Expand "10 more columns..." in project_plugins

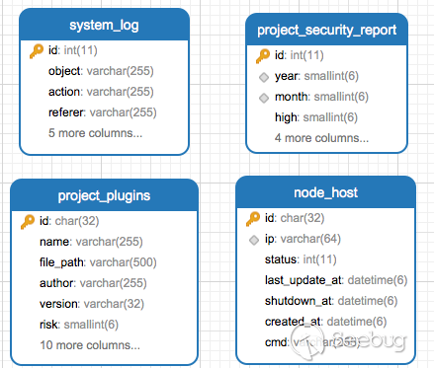pyautogui.click(x=90, y=345)
